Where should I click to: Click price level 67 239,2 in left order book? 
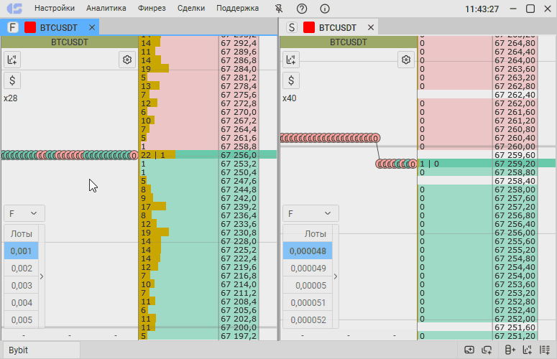(239, 207)
